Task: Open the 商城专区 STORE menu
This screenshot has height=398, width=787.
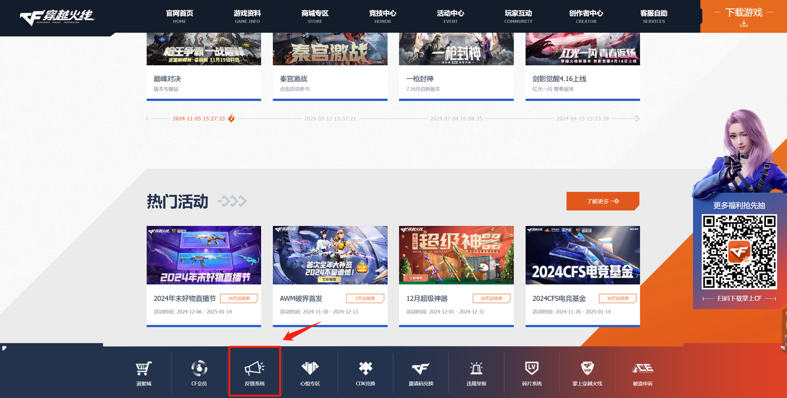Action: click(x=315, y=16)
